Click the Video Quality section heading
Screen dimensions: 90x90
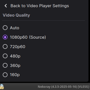pos(16,15)
